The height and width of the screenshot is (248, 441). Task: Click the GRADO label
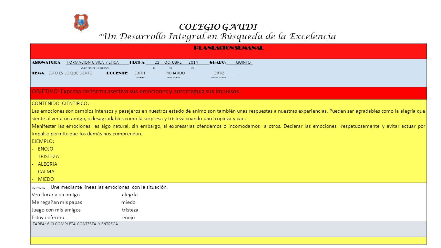(x=218, y=62)
